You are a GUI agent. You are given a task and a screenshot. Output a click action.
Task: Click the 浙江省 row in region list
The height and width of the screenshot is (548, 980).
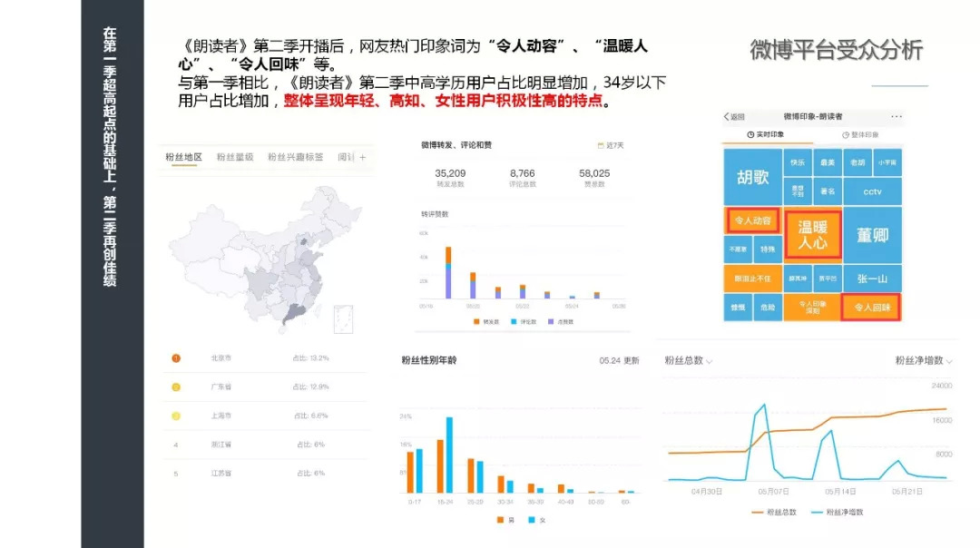coord(265,445)
